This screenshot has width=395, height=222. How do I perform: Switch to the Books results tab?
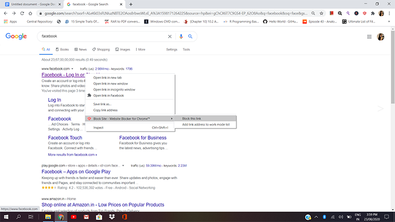62,50
